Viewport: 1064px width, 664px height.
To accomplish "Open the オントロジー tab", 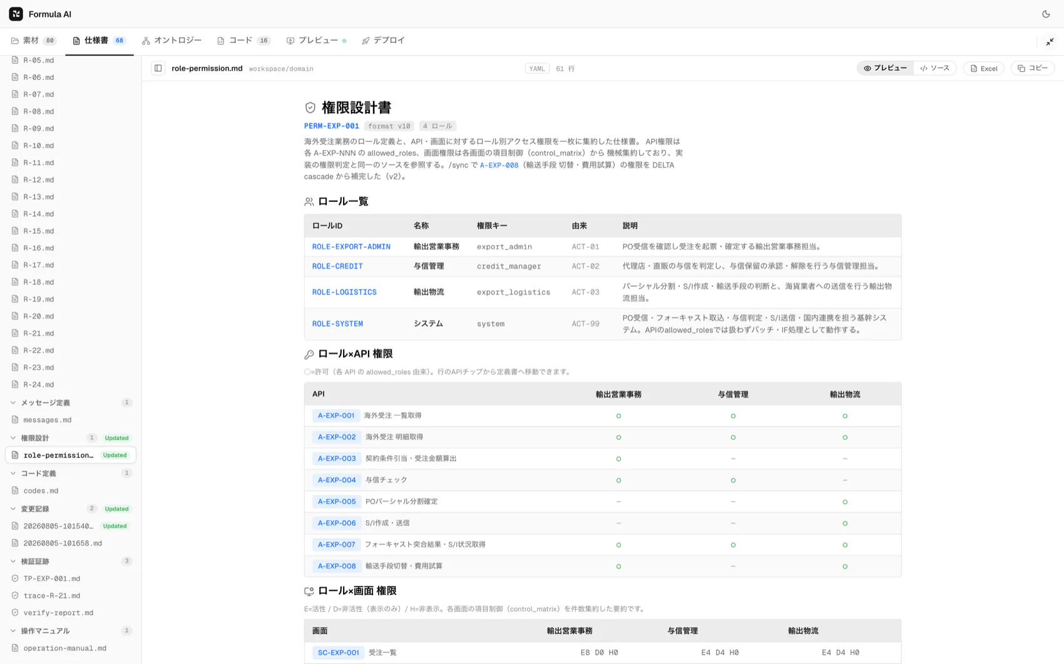I will click(x=171, y=41).
